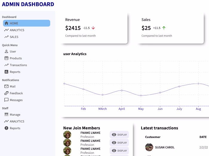Click the Manage list icon under Staff
209x156 pixels.
pos(6,114)
